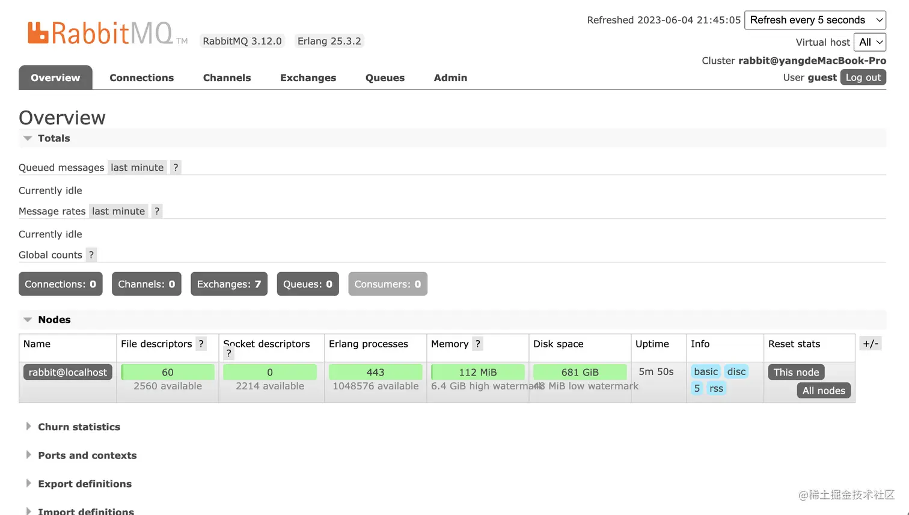Viewport: 909px width, 515px height.
Task: Toggle node table columns with +/-
Action: click(x=871, y=344)
